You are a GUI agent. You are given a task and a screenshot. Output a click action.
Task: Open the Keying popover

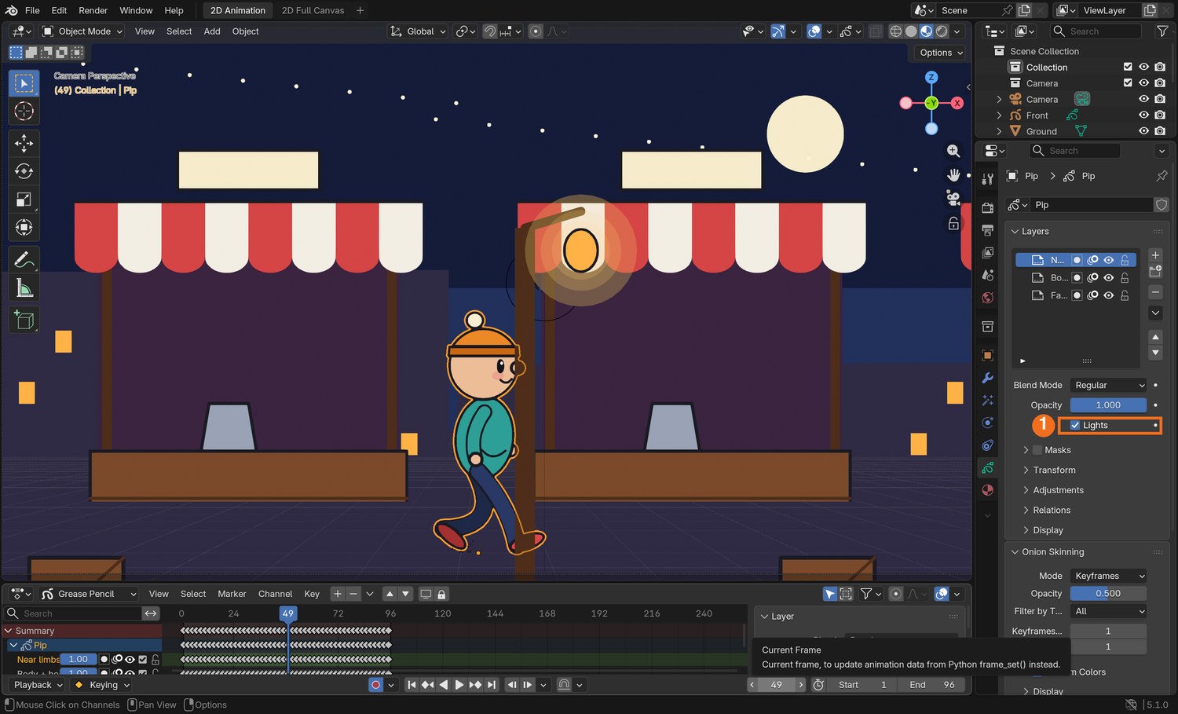102,685
